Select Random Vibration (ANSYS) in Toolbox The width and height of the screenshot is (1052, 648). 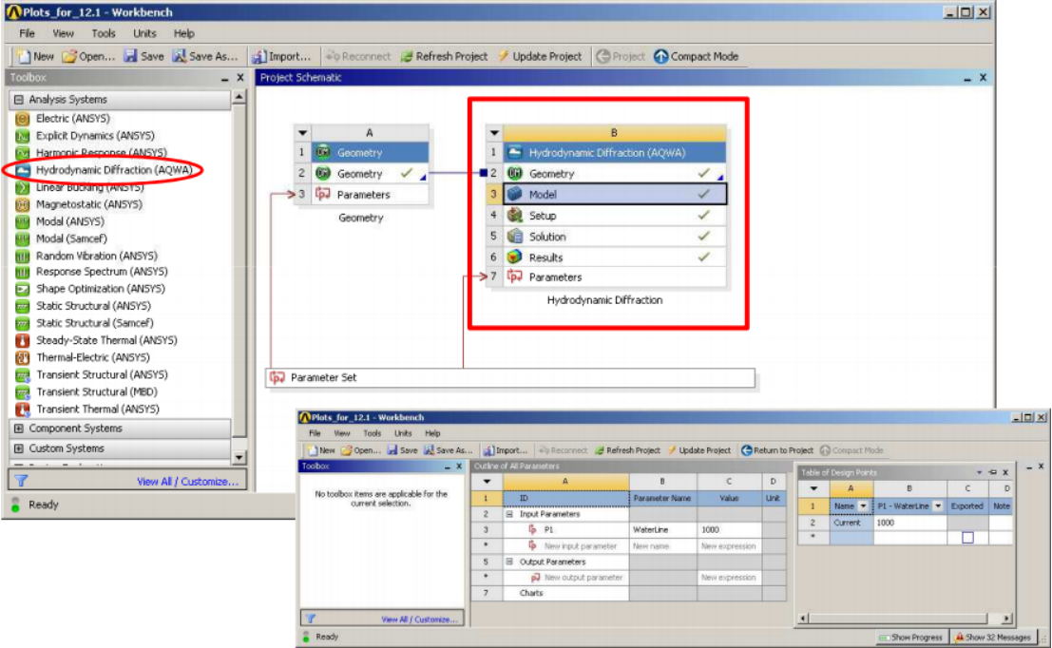pos(97,256)
